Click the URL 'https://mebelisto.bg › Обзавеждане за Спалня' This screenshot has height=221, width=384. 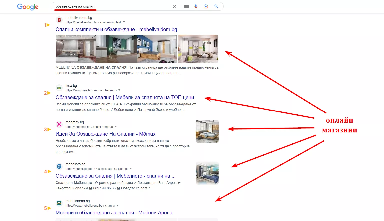tap(97, 169)
